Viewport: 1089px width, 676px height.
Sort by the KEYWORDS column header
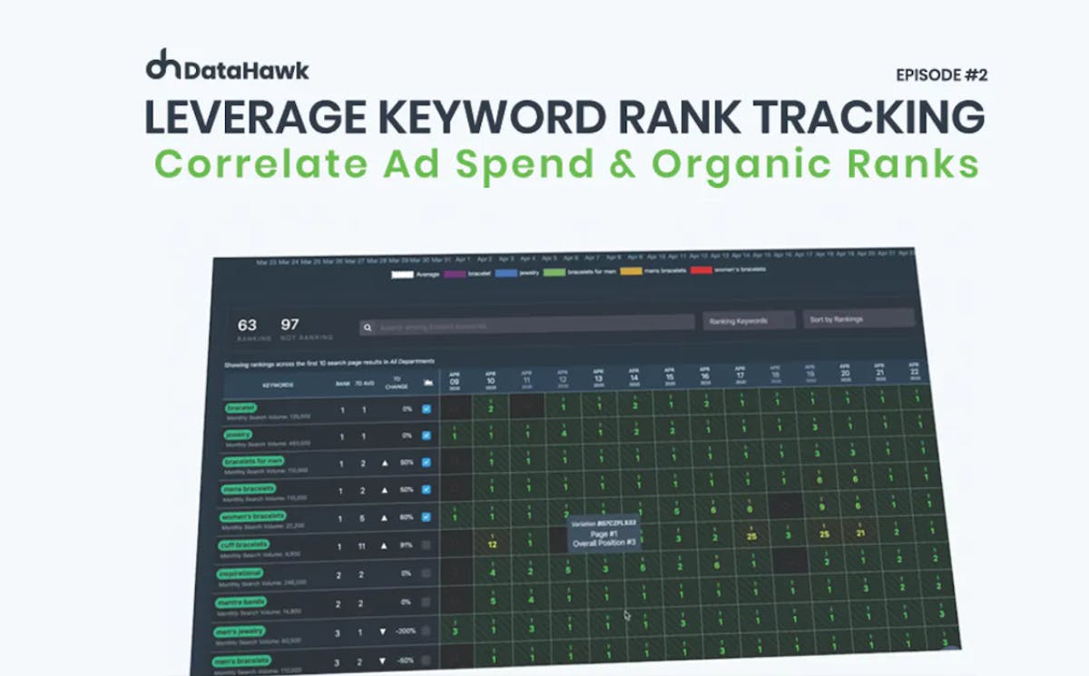(x=278, y=384)
